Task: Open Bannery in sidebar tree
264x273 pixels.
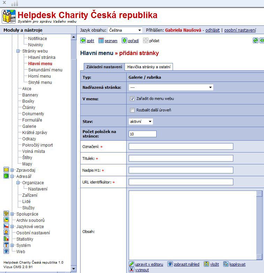Action: [x=30, y=95]
